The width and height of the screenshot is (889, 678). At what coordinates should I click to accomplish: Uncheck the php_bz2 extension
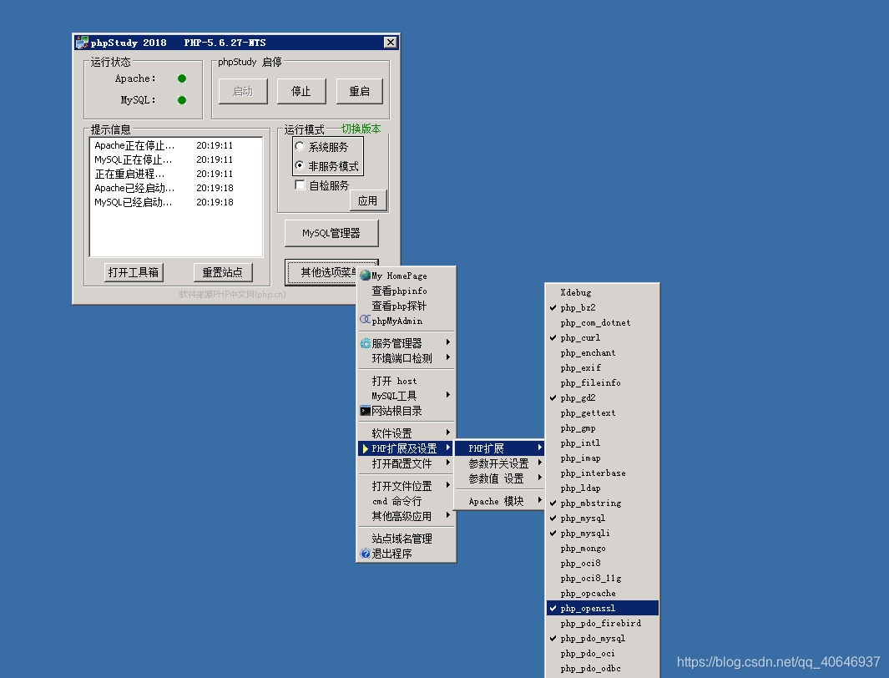point(602,308)
